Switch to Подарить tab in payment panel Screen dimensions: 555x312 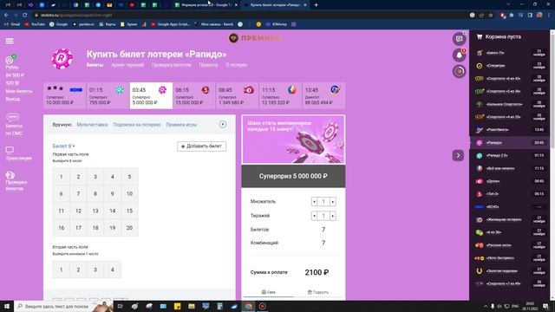click(318, 292)
